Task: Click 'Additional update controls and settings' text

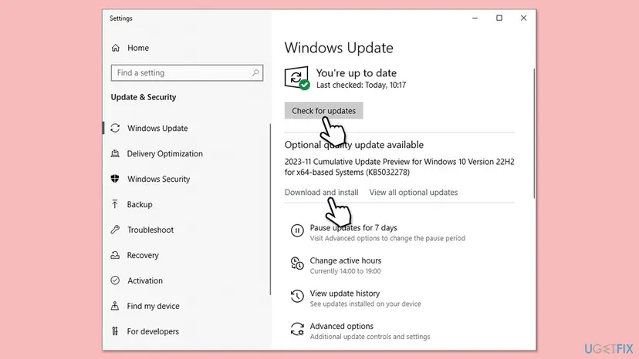Action: [370, 337]
